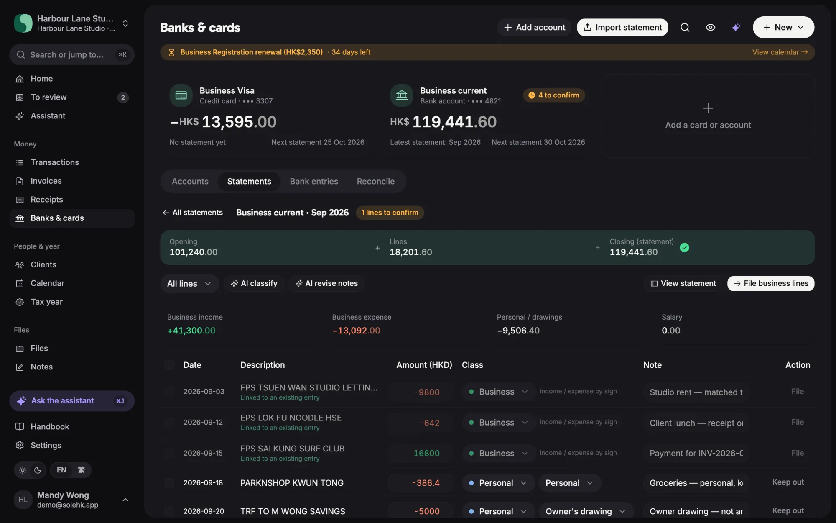Open Clients in the sidebar

tap(72, 265)
